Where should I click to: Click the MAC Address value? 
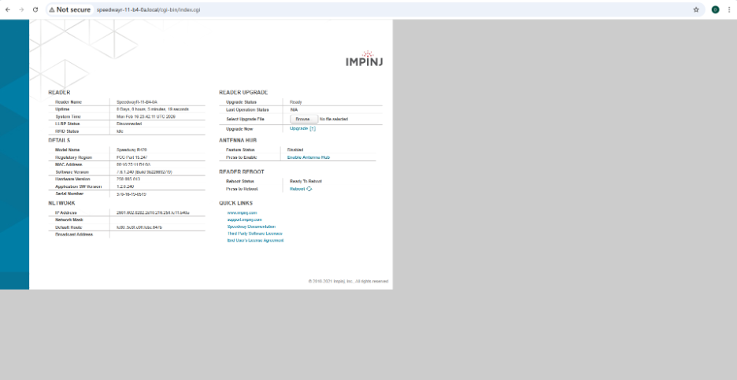[x=134, y=164]
